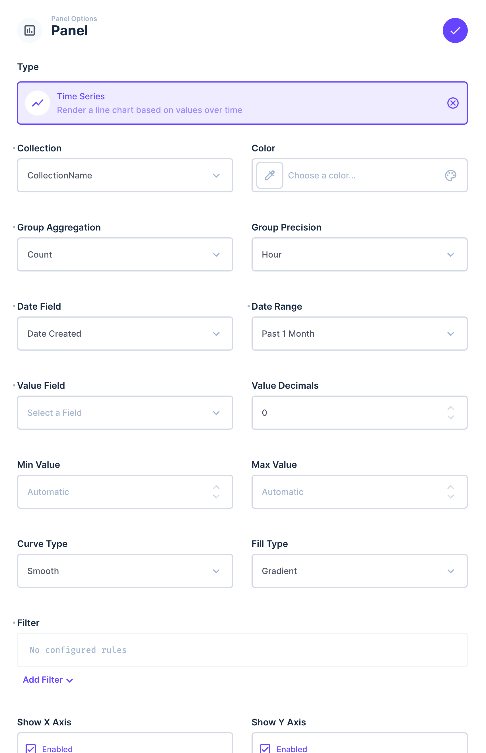This screenshot has height=753, width=486.
Task: Confirm panel options with the checkmark button
Action: (455, 31)
